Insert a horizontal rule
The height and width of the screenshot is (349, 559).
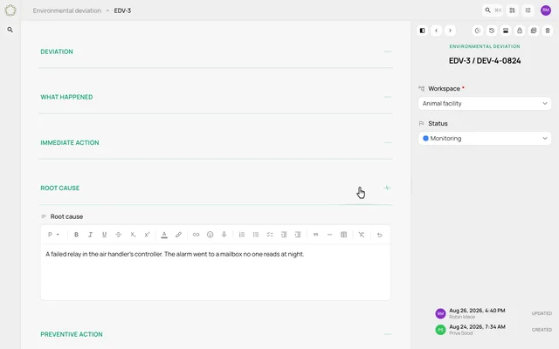coord(329,235)
